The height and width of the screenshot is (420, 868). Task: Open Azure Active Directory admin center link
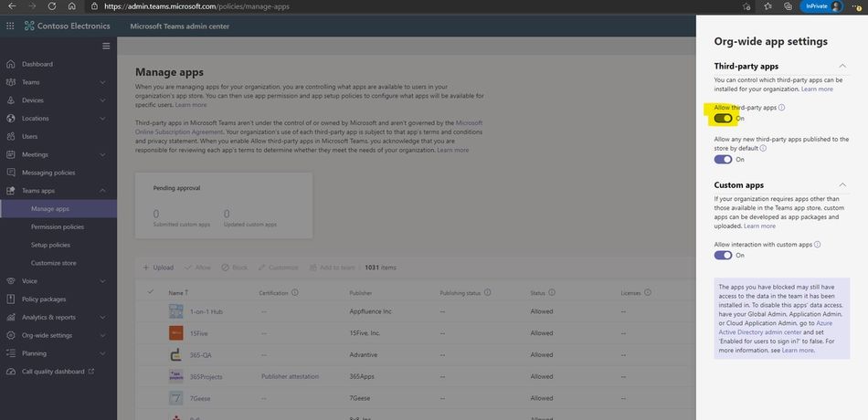coord(775,328)
